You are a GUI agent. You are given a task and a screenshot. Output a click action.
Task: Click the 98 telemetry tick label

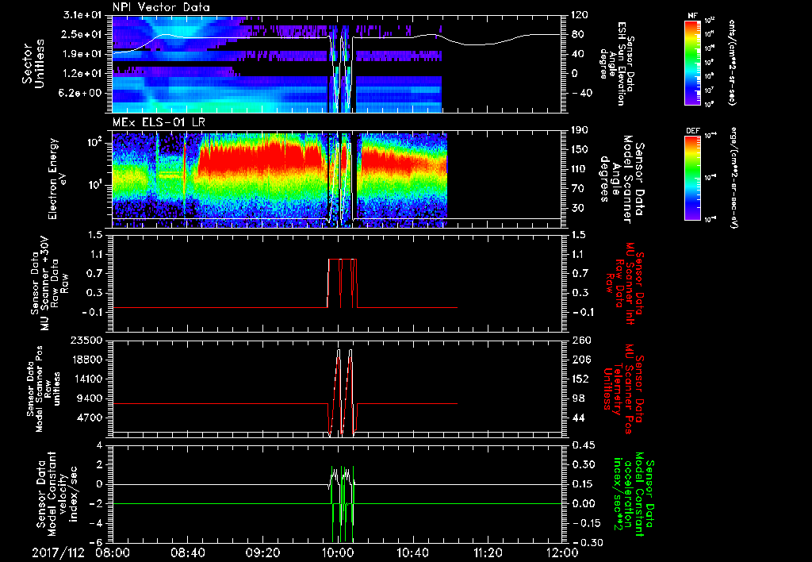tap(577, 398)
